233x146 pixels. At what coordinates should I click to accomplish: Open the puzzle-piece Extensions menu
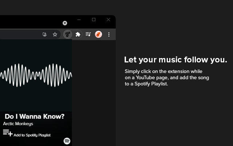point(78,34)
